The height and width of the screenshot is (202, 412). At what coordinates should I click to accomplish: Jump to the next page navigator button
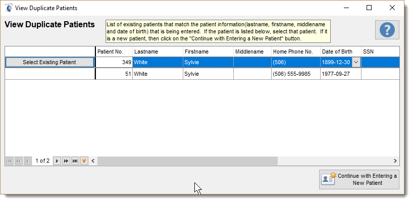coord(66,161)
